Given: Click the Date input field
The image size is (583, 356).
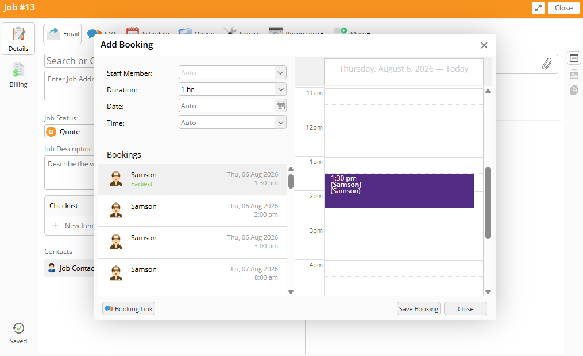Looking at the screenshot, I should [x=227, y=106].
